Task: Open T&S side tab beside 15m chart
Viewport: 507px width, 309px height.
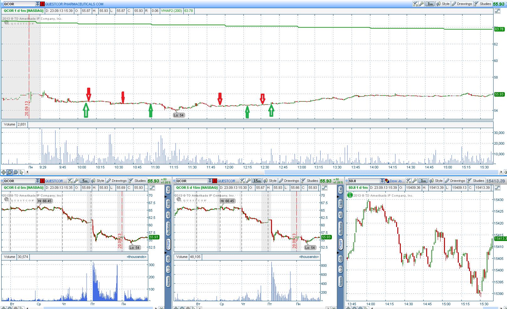Action: 341,204
